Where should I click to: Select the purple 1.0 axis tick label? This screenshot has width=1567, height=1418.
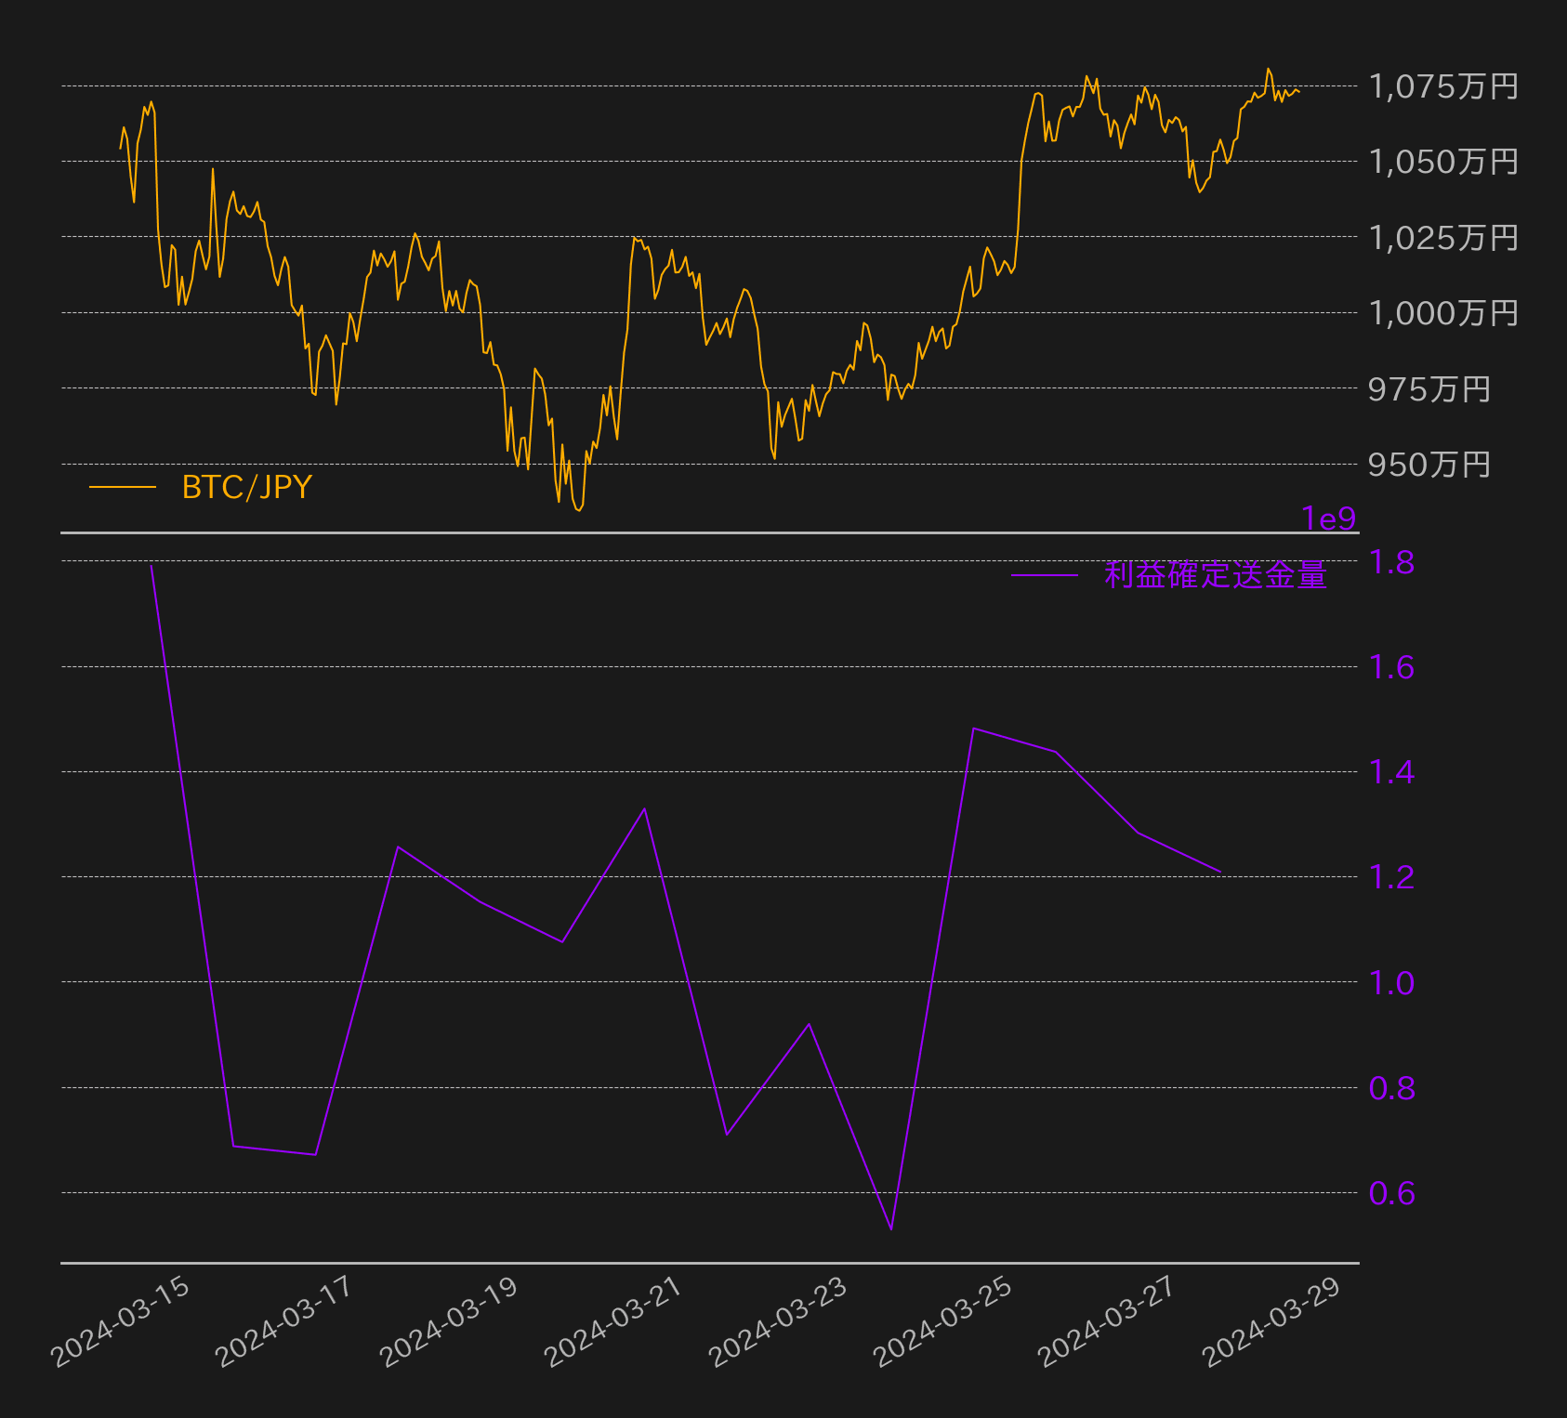coord(1391,982)
